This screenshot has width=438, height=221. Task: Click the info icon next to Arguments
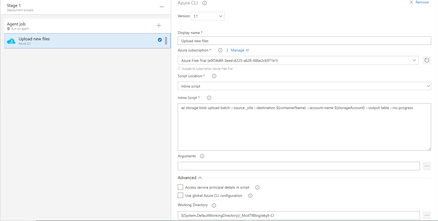202,156
